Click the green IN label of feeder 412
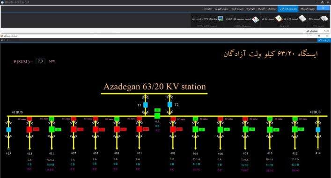The image size is (331, 178). click(301, 129)
